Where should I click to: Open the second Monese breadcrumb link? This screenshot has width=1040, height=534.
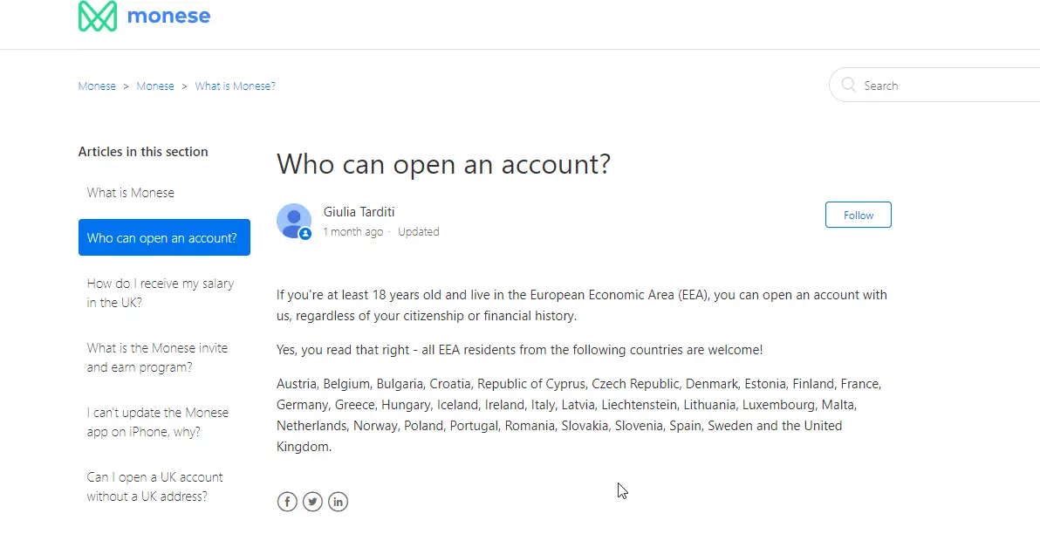[x=155, y=86]
